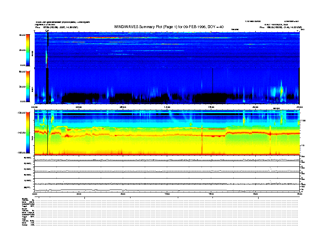Click the WIND/WAVES Summary Plot title
The image size is (323, 249).
click(169, 27)
